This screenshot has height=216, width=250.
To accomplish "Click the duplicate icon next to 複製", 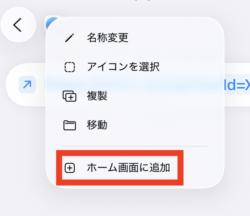I will (69, 96).
